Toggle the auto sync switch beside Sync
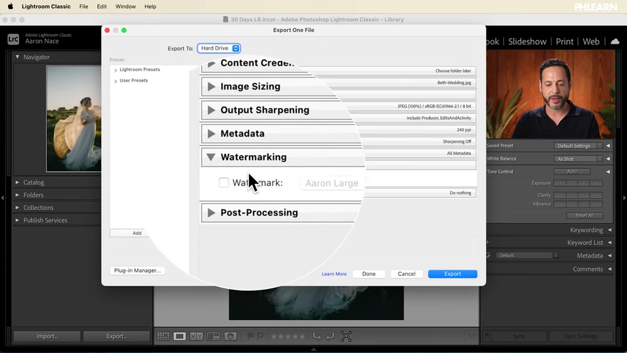Image resolution: width=627 pixels, height=353 pixels. [x=487, y=336]
